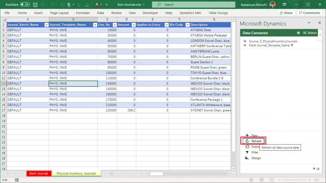Open the Microsoft Dynamics task pane options arrow

pyautogui.click(x=309, y=23)
